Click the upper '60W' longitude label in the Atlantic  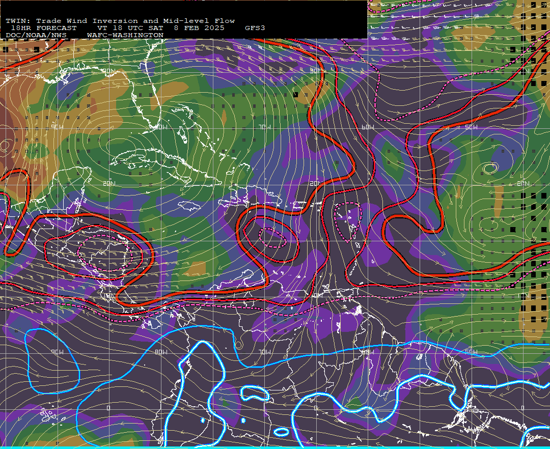[368, 127]
